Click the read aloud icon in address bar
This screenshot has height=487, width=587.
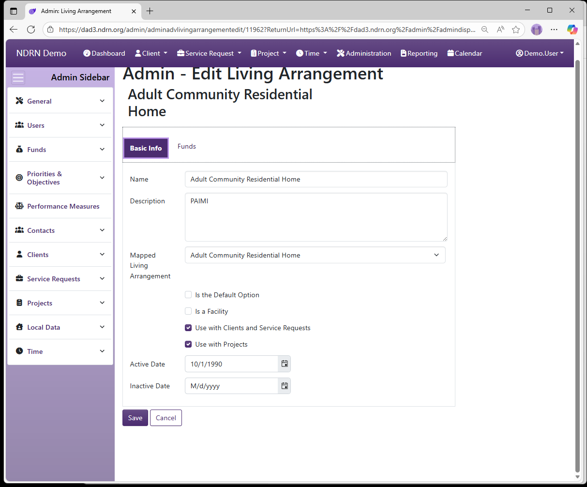point(500,30)
